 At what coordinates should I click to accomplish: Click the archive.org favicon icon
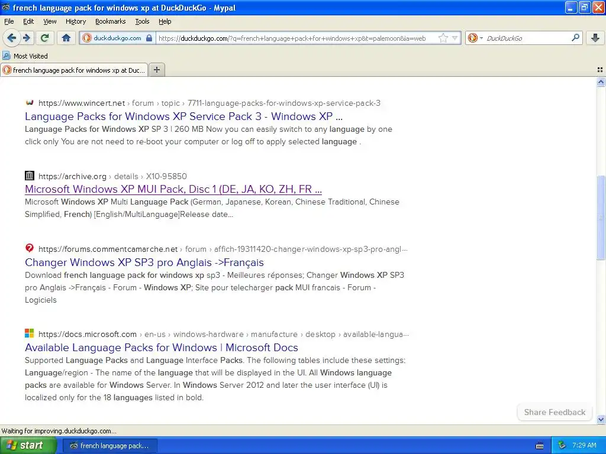coord(30,176)
